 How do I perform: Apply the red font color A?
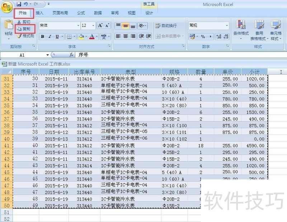tap(92, 37)
